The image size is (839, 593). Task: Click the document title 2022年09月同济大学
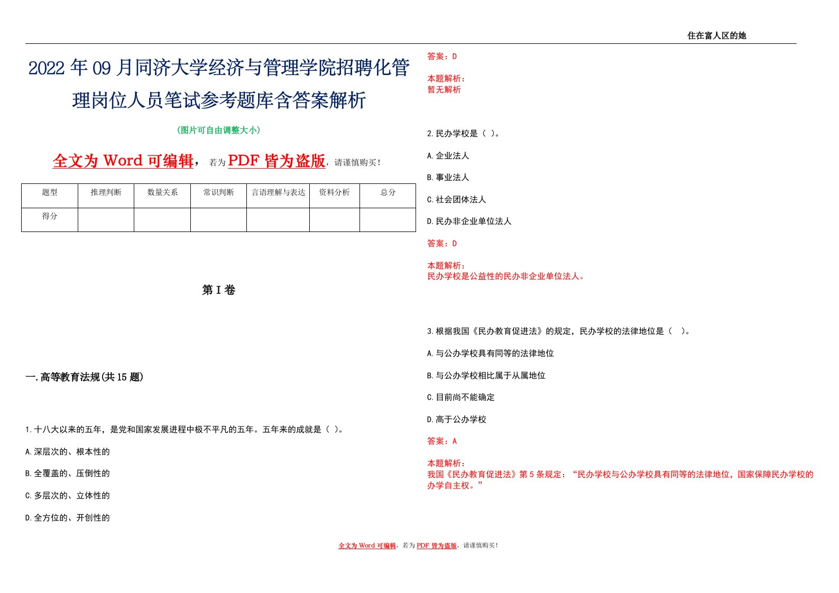pos(219,84)
